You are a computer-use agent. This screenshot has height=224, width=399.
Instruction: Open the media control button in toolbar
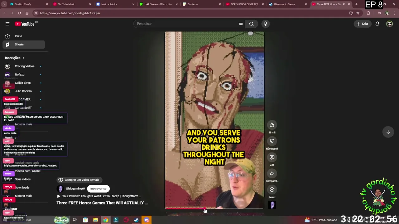click(379, 13)
